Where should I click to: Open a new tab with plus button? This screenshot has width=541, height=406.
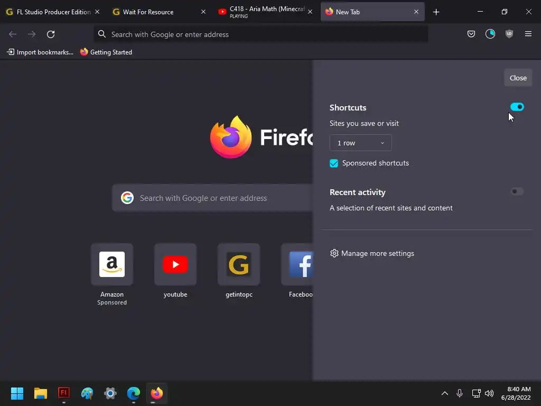point(436,12)
